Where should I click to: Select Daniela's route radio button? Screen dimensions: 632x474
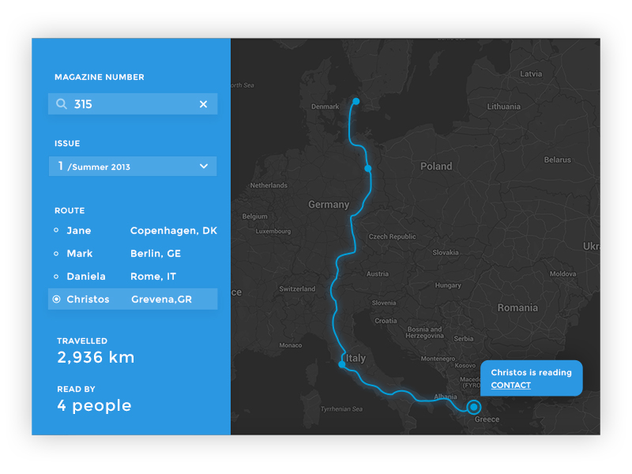point(55,276)
